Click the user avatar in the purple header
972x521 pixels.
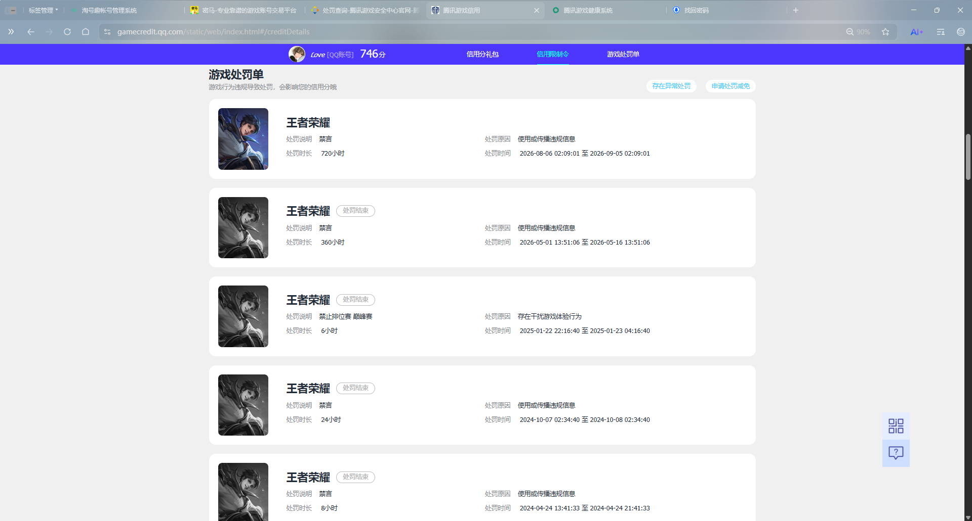297,54
